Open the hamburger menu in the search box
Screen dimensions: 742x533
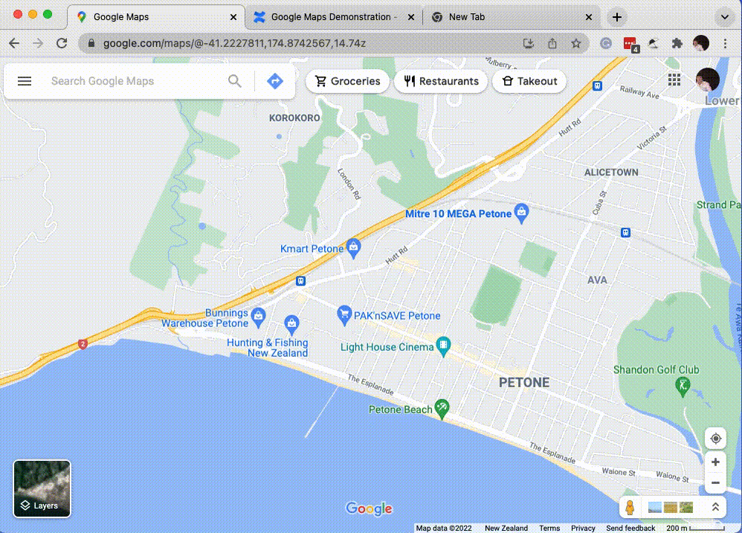(x=25, y=81)
